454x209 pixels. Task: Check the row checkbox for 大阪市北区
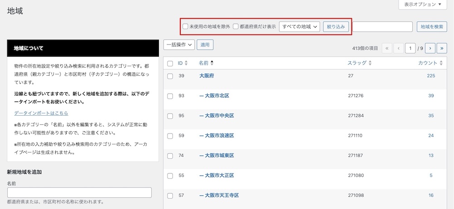(170, 96)
